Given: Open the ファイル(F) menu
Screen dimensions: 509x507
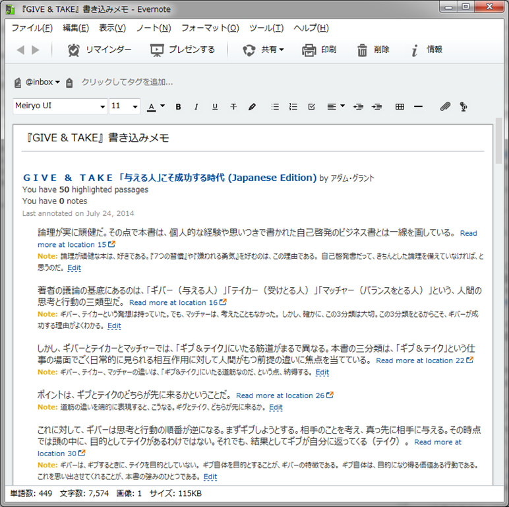Looking at the screenshot, I should coord(32,28).
